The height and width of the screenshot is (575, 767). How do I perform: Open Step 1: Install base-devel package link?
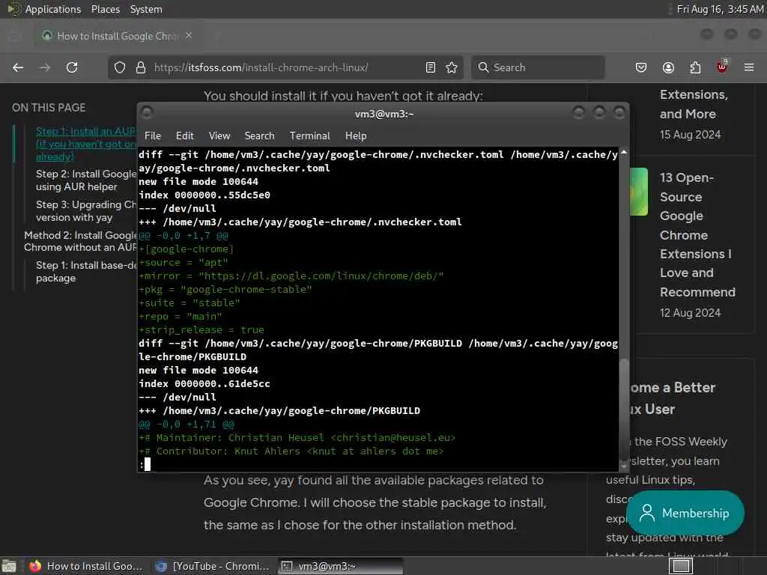[x=85, y=271]
